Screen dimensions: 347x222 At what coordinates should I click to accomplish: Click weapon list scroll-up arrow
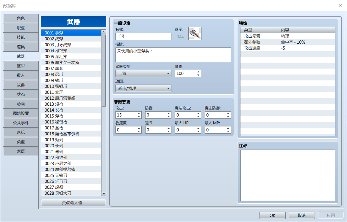point(104,32)
